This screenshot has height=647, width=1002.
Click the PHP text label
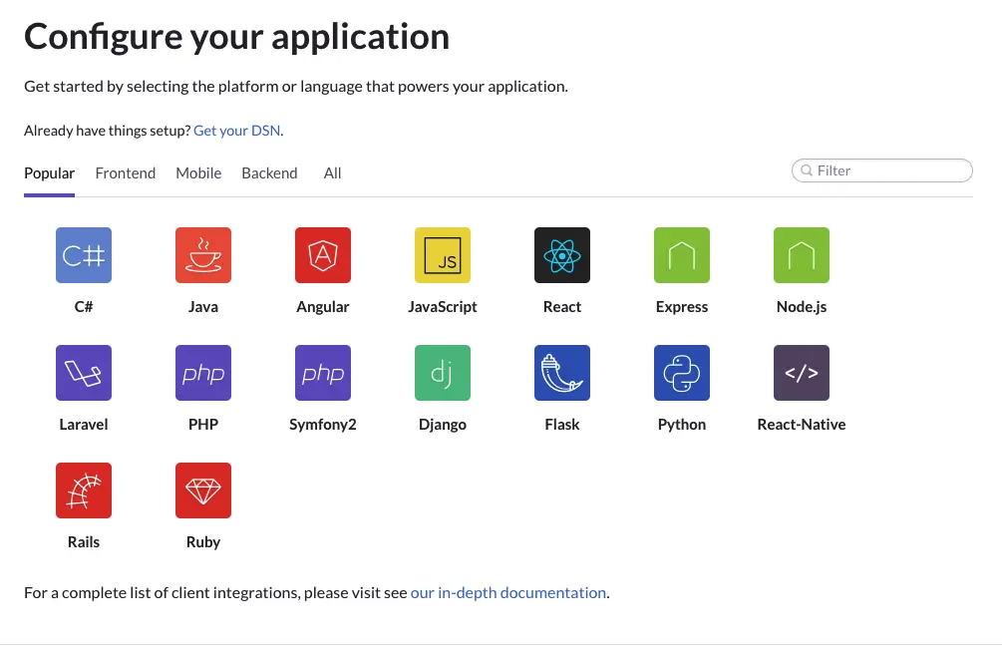[203, 424]
